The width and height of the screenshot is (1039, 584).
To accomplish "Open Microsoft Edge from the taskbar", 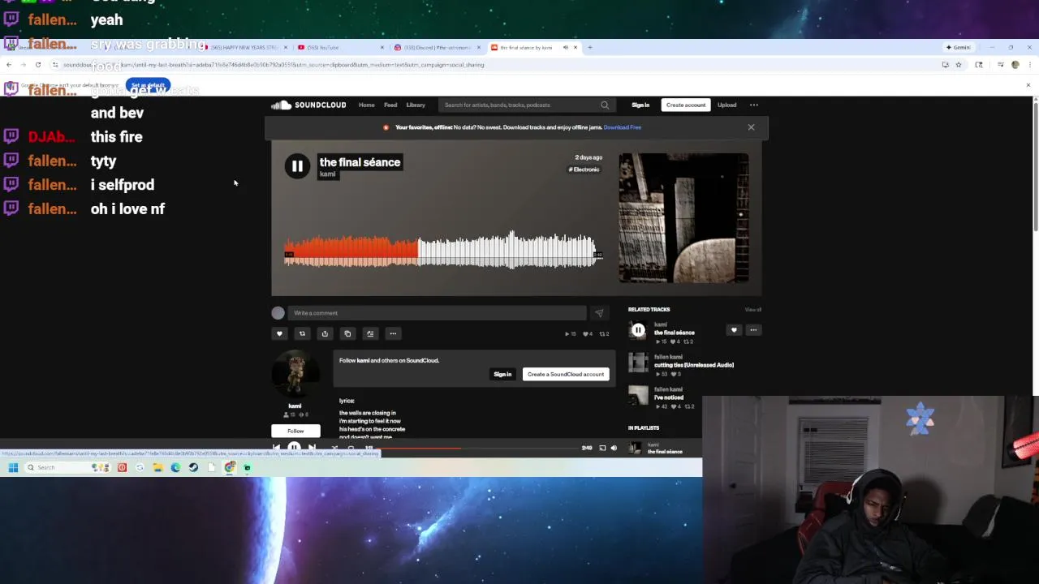I will point(175,467).
